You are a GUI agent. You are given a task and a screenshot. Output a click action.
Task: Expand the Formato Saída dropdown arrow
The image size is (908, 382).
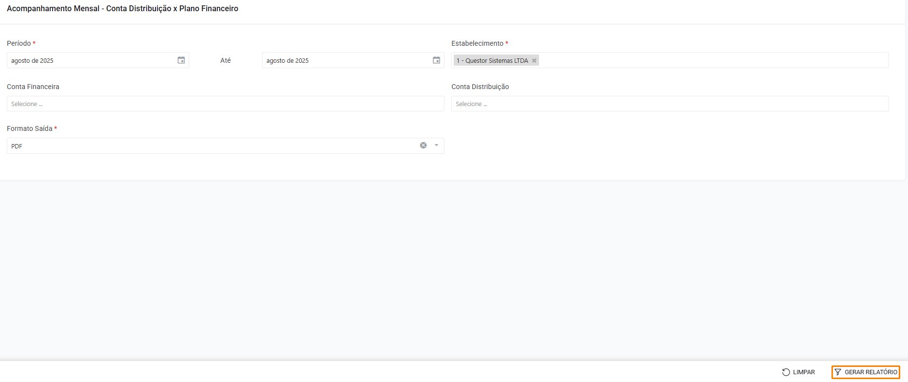coord(436,146)
